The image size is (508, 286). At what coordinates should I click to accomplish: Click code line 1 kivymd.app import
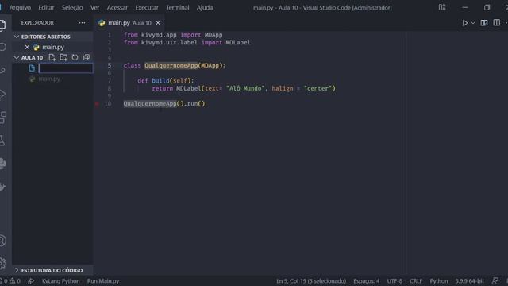click(173, 35)
